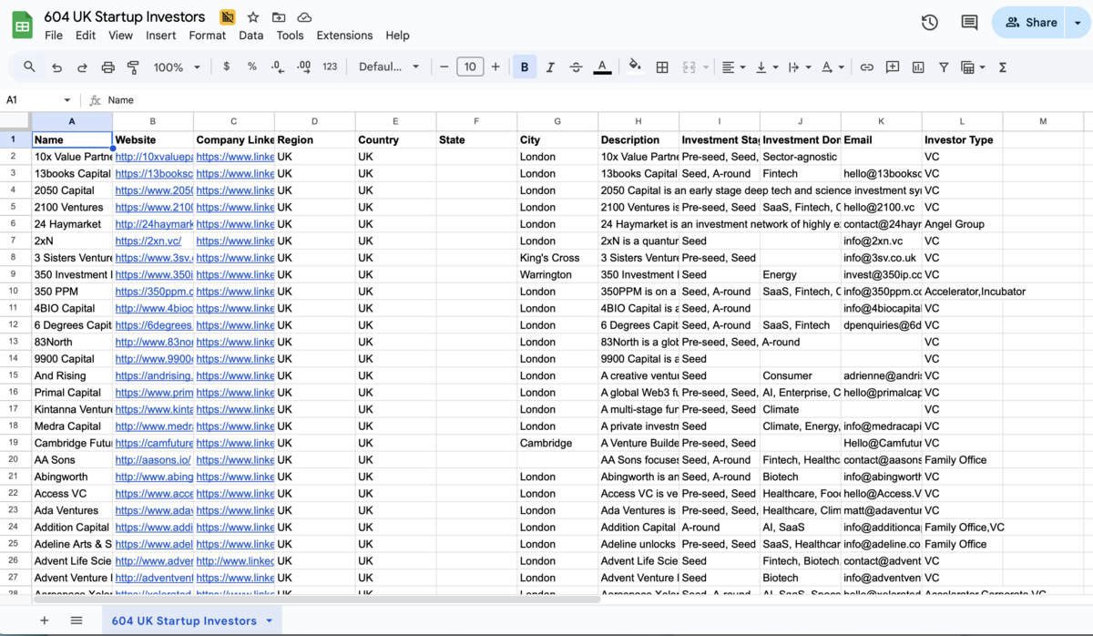Open the 2xn.vc website link

tap(148, 241)
